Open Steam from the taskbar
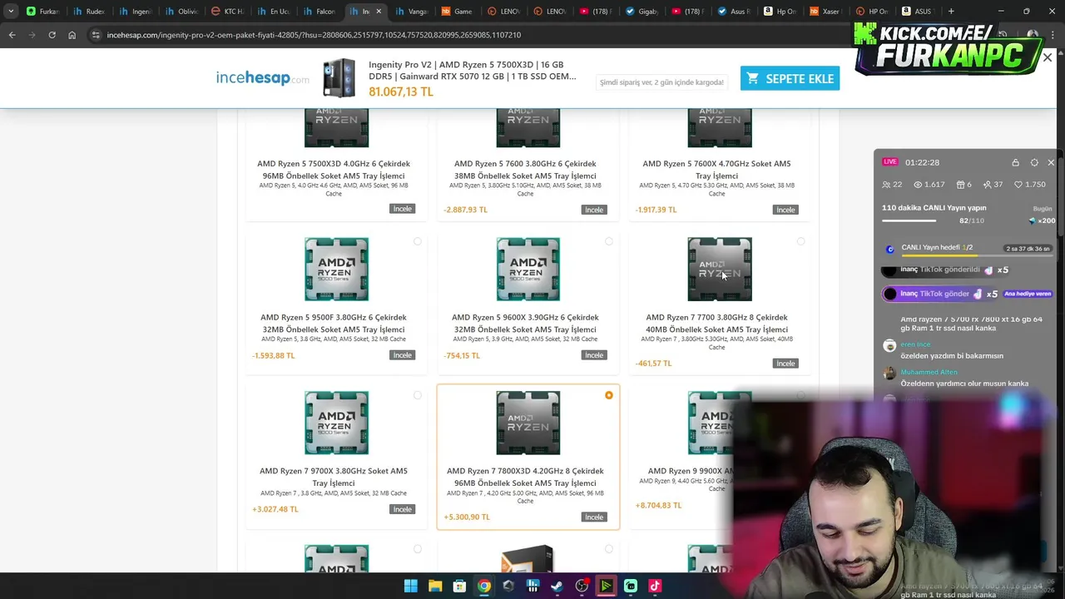The image size is (1065, 599). (x=557, y=586)
